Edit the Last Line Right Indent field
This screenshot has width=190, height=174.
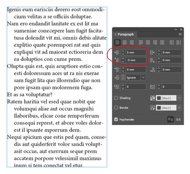(171, 60)
